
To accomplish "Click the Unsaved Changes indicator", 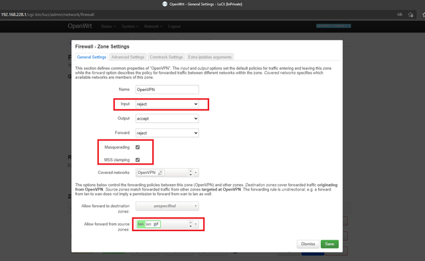I will (x=333, y=26).
